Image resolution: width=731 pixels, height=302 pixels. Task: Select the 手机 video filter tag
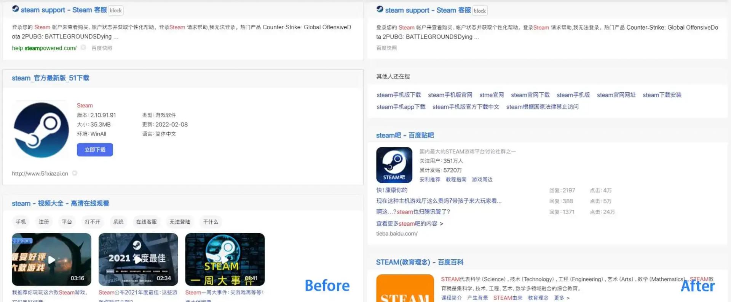click(x=21, y=221)
